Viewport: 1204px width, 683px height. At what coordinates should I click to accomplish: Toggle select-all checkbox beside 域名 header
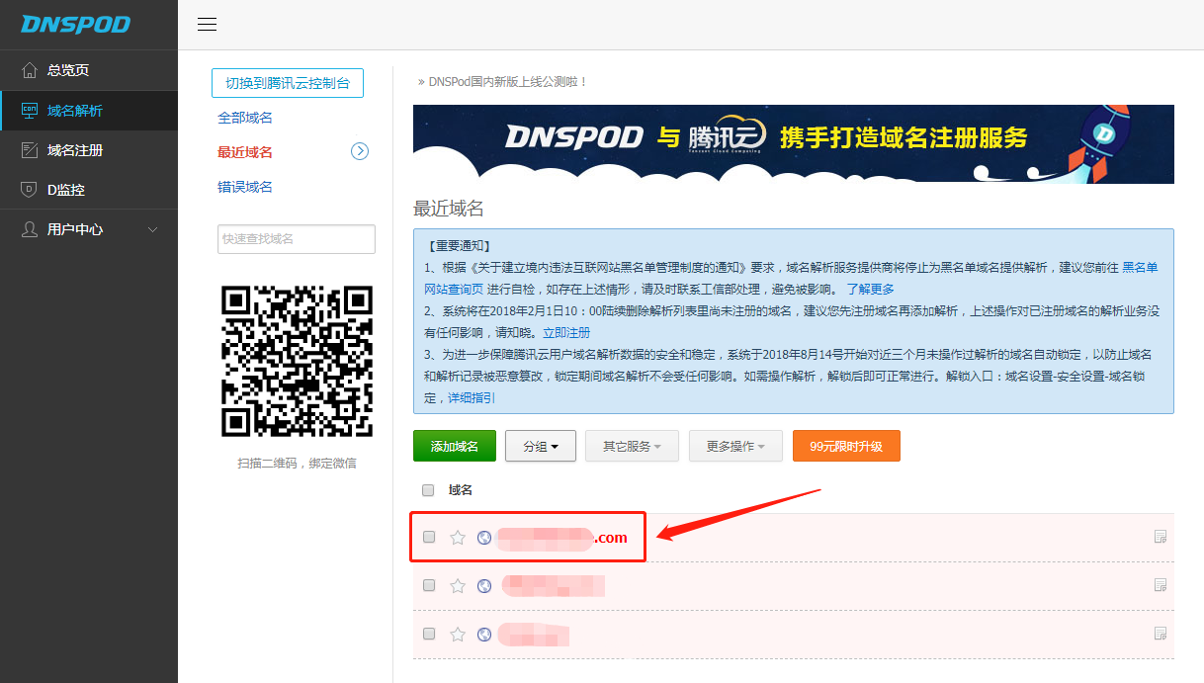(x=428, y=490)
